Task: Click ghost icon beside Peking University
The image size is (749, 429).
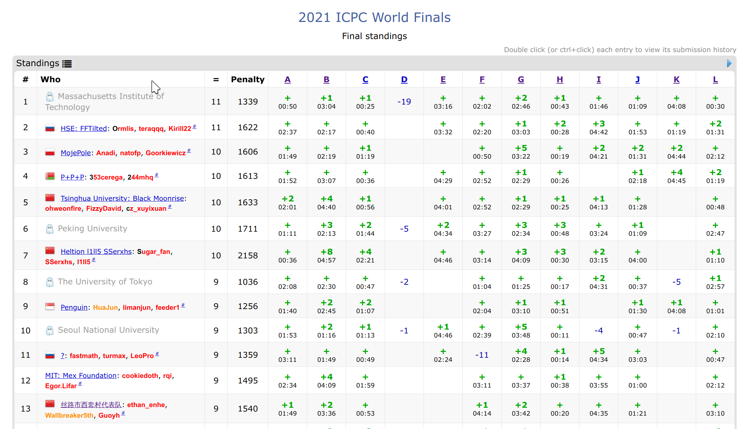Action: tap(50, 229)
